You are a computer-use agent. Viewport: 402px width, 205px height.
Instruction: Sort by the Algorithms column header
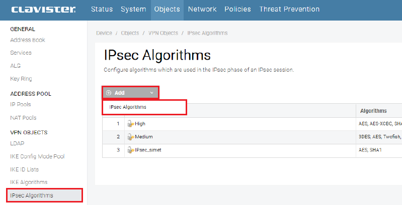click(373, 110)
